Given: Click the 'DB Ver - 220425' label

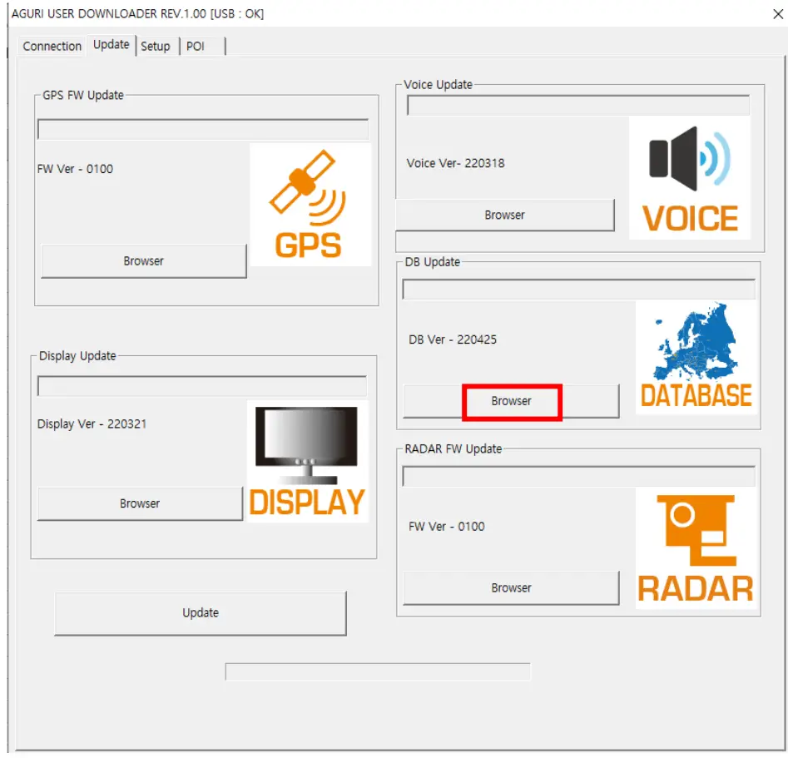Looking at the screenshot, I should tap(453, 339).
